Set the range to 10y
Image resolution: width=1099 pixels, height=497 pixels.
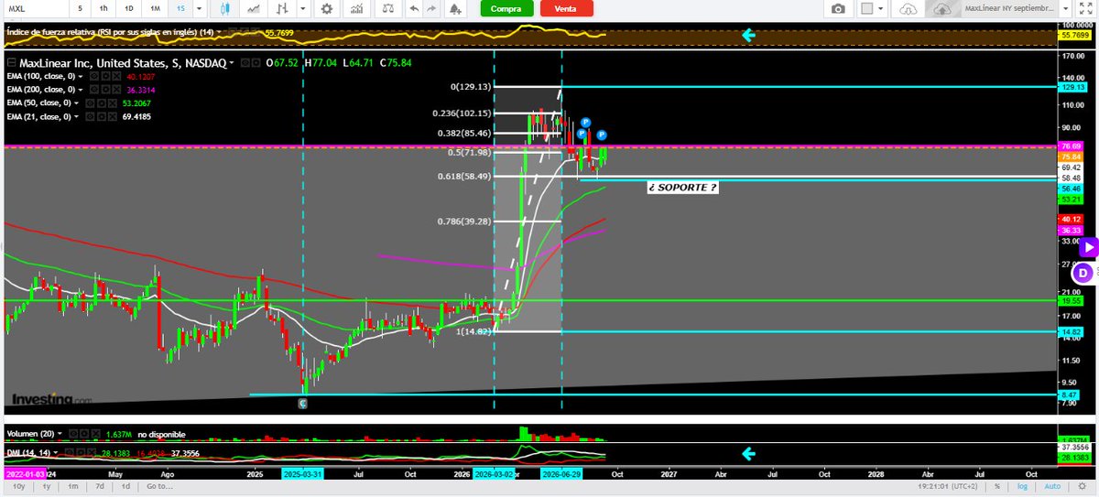pyautogui.click(x=18, y=486)
